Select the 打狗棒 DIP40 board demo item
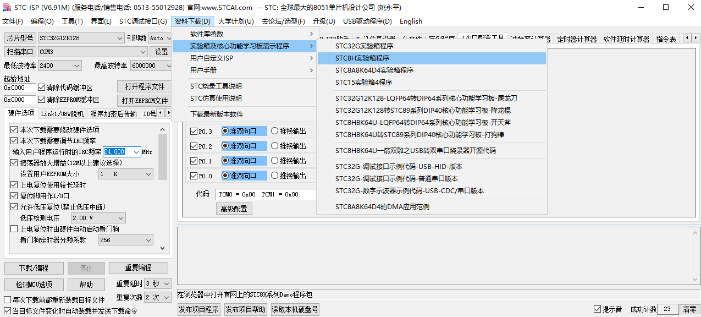701x317 pixels. click(x=432, y=135)
